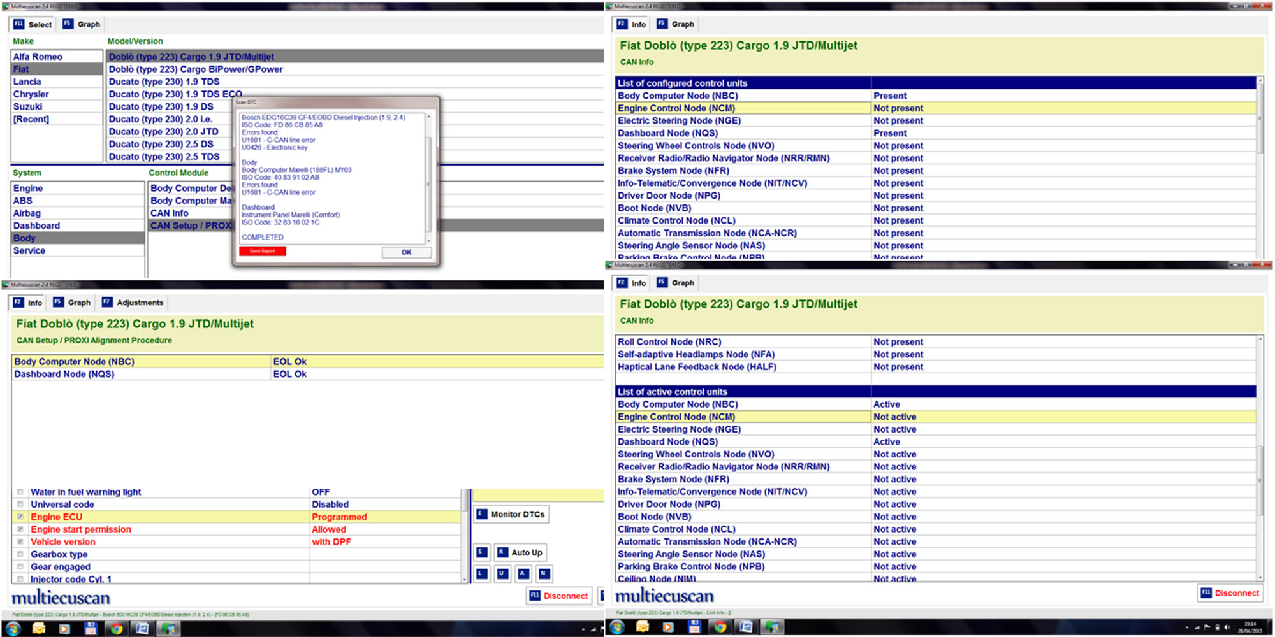Viewport: 1275px width, 637px height.
Task: Open the Action Center flag icon in tray
Action: click(x=1207, y=627)
